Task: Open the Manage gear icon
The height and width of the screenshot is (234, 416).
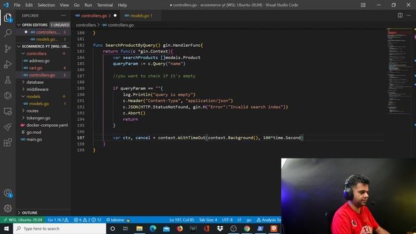Action: pyautogui.click(x=8, y=209)
